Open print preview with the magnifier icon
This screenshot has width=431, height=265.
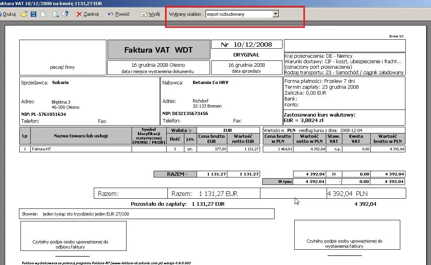[x=56, y=14]
